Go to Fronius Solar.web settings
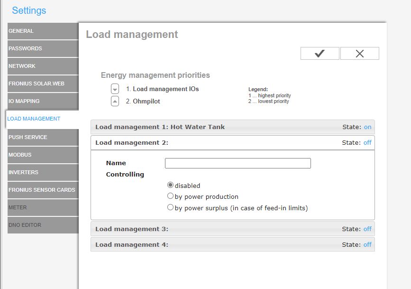This screenshot has width=411, height=289. click(43, 84)
